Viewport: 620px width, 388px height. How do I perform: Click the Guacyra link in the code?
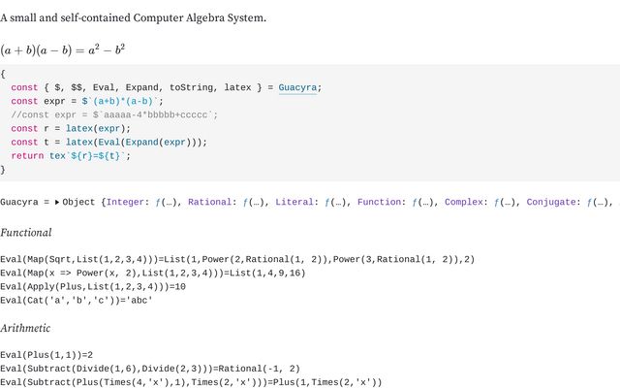click(x=297, y=87)
